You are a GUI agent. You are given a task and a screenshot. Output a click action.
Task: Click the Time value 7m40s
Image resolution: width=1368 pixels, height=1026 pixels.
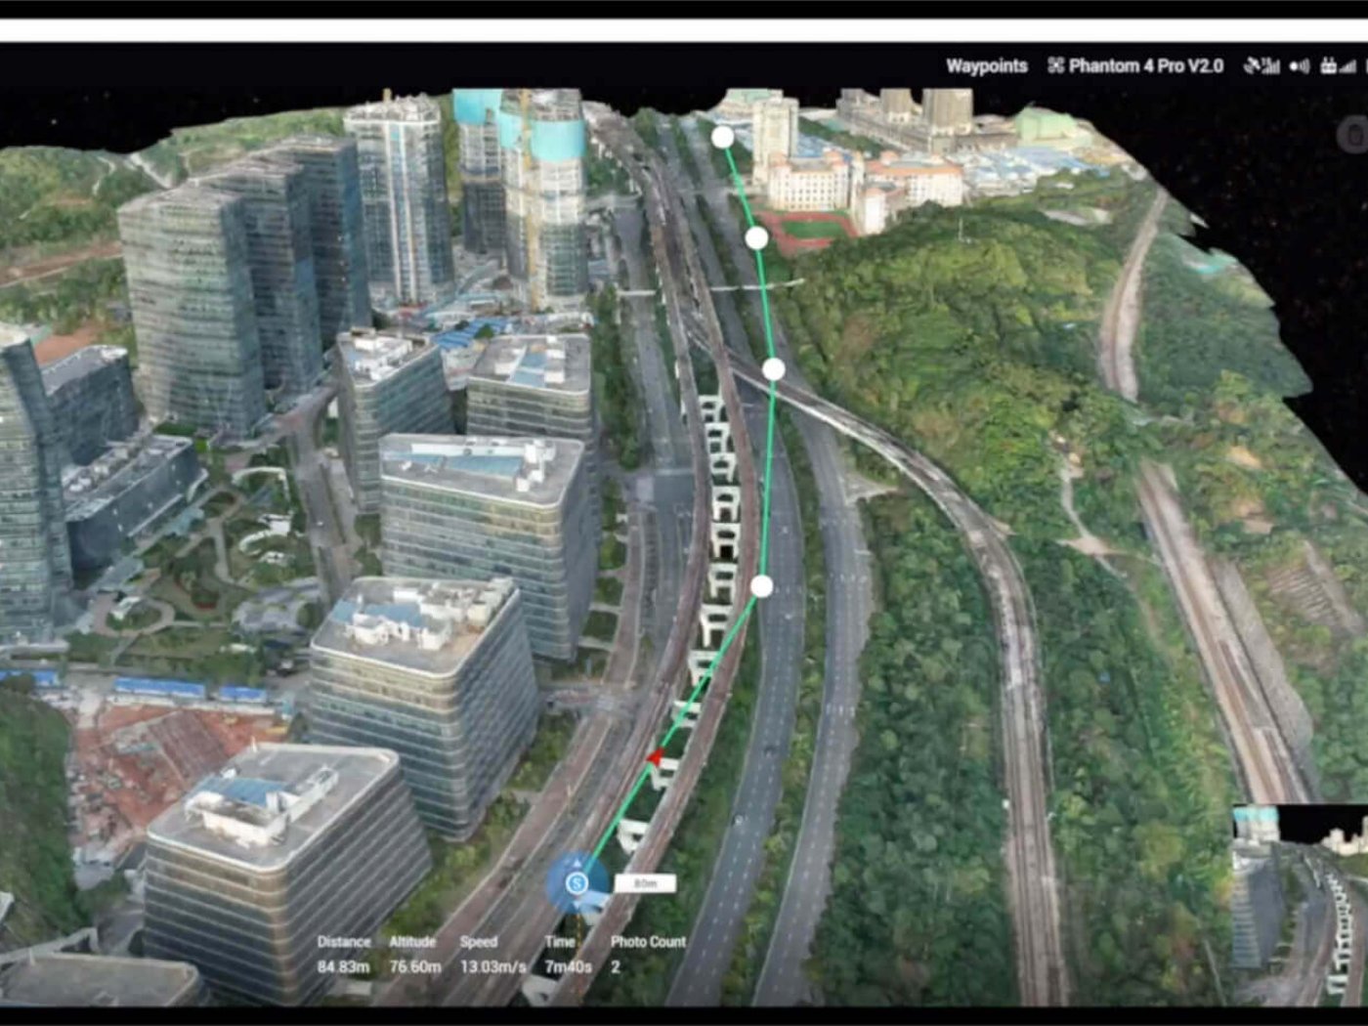point(568,966)
